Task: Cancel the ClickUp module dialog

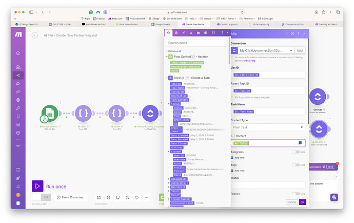Action: point(292,202)
